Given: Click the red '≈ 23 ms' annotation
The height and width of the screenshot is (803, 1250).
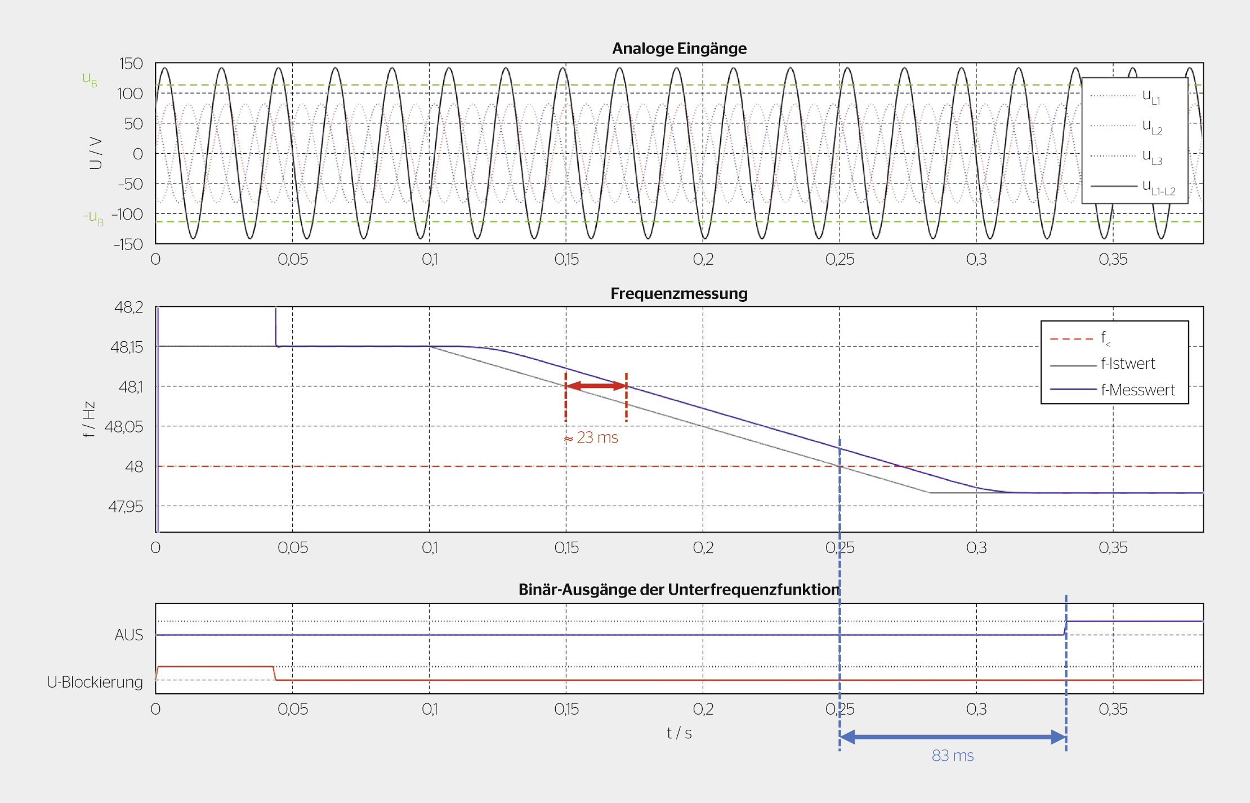Looking at the screenshot, I should click(x=591, y=438).
